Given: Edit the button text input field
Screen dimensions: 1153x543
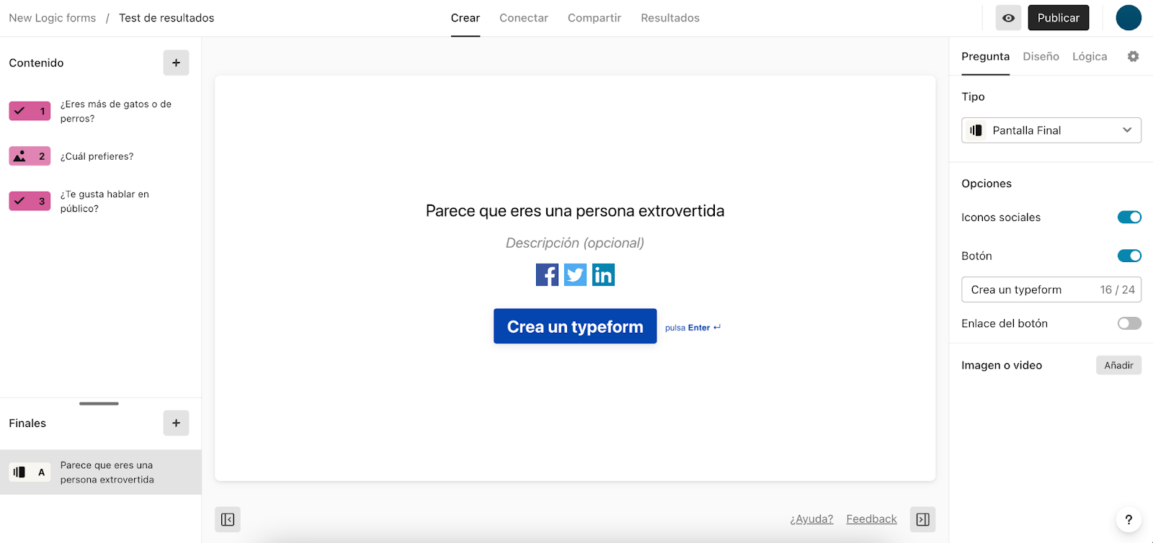Looking at the screenshot, I should pyautogui.click(x=1051, y=290).
